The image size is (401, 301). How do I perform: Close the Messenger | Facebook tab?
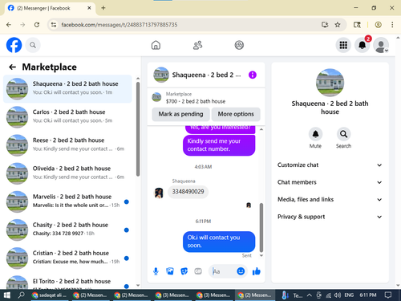(x=89, y=8)
